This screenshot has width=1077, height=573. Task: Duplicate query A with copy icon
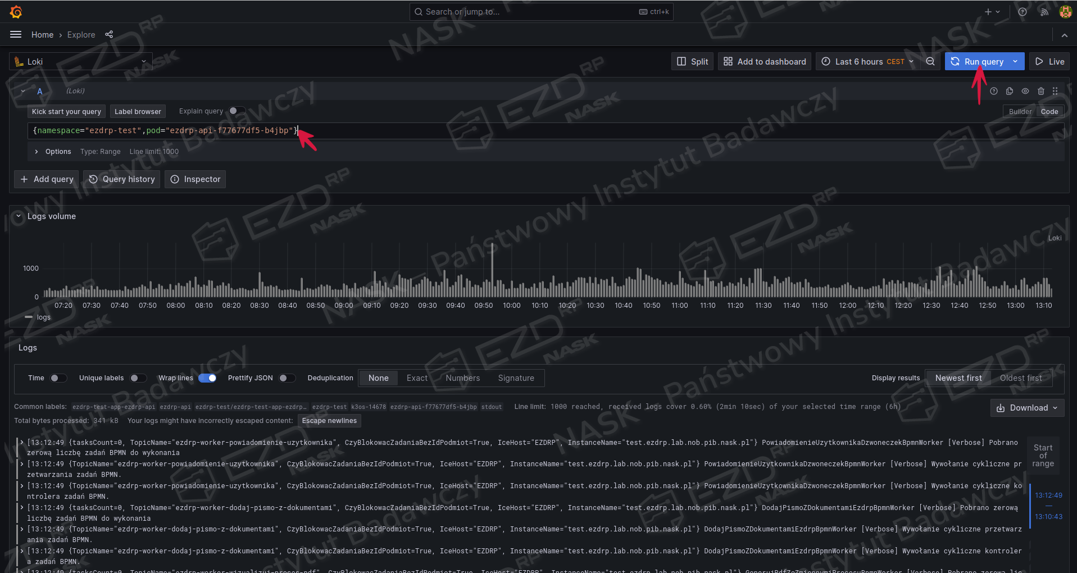[1010, 91]
